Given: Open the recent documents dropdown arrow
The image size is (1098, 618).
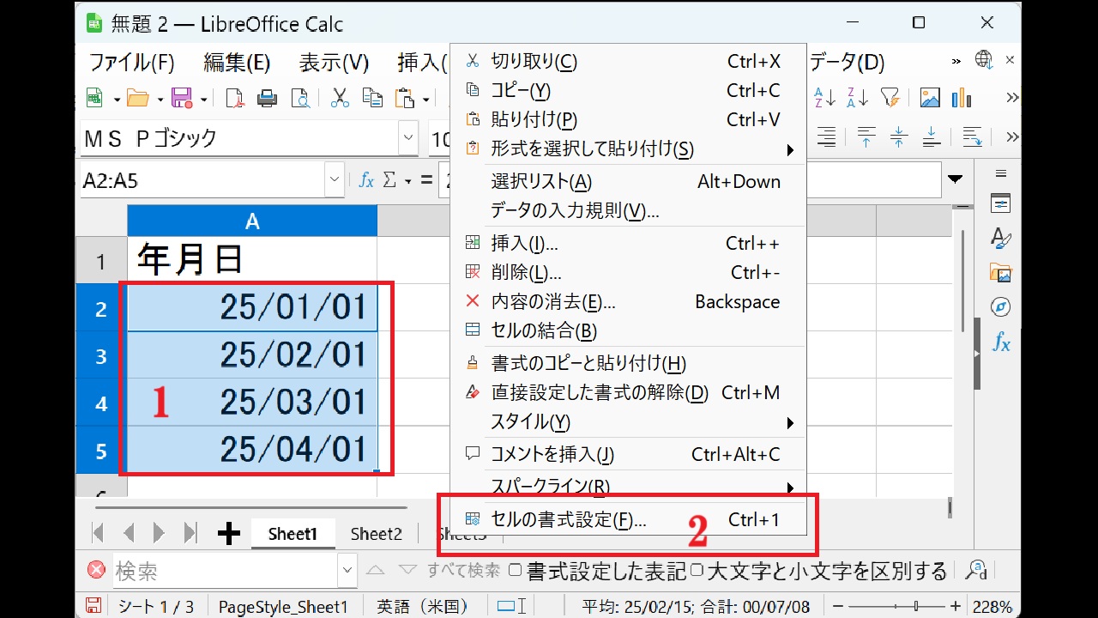Looking at the screenshot, I should coord(160,100).
